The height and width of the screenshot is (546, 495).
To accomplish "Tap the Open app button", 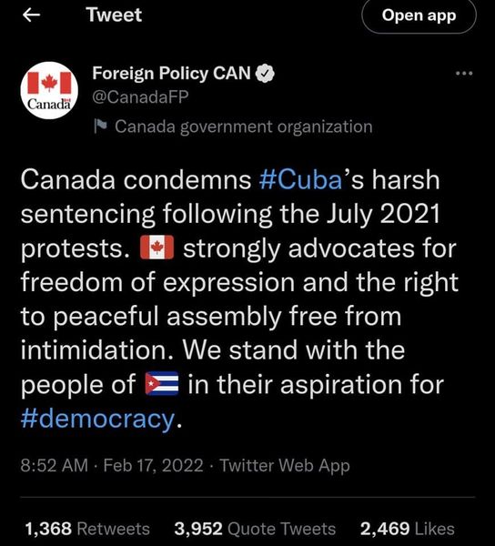I will tap(419, 16).
